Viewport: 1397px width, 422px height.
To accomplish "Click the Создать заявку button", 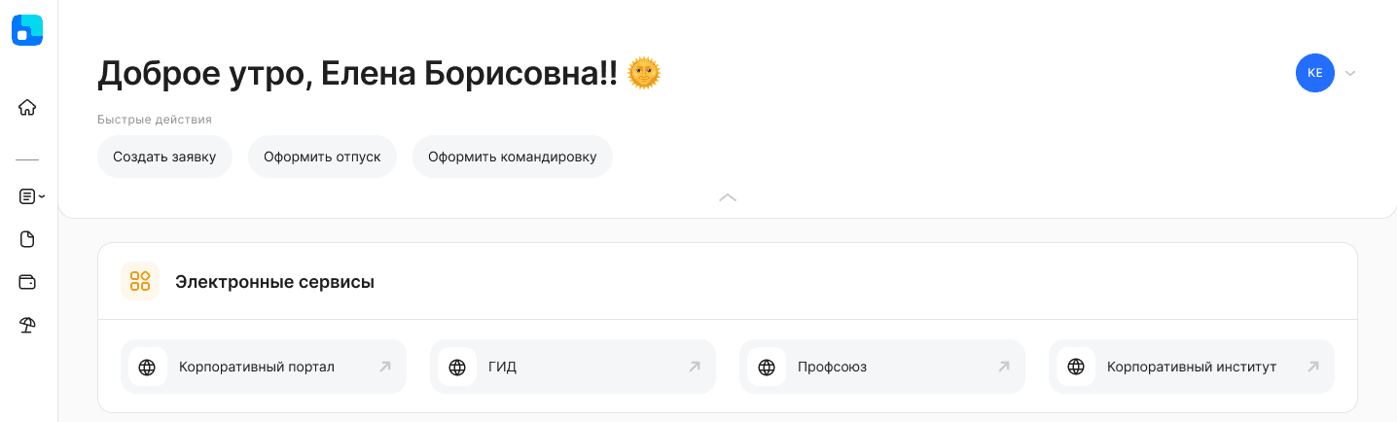I will click(164, 157).
